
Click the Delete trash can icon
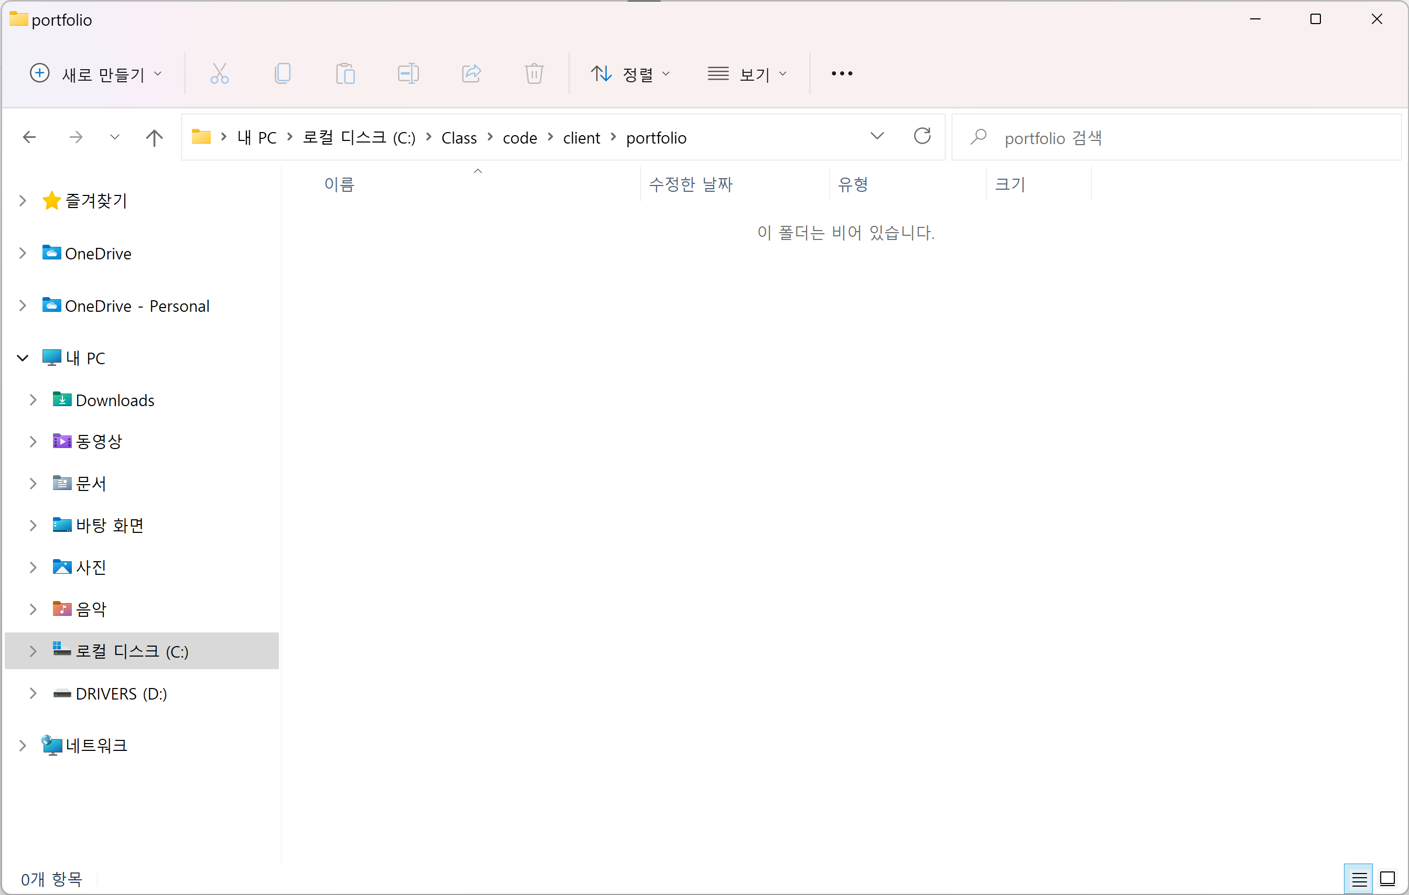click(534, 74)
